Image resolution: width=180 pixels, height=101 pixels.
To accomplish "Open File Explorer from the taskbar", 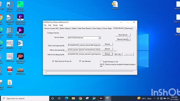I will click(73, 98).
